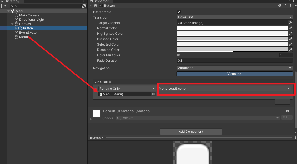The height and width of the screenshot is (164, 297).
Task: Open the Transition dropdown showing Color Tint
Action: 234,17
